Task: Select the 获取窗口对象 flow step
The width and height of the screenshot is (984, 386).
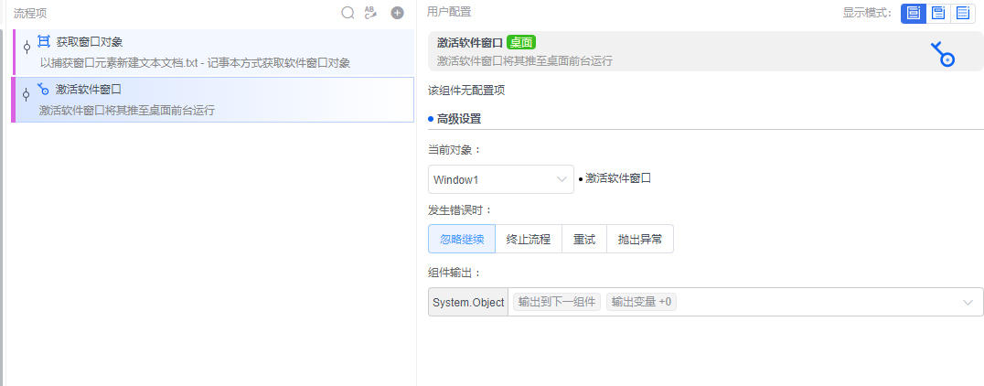Action: point(213,52)
